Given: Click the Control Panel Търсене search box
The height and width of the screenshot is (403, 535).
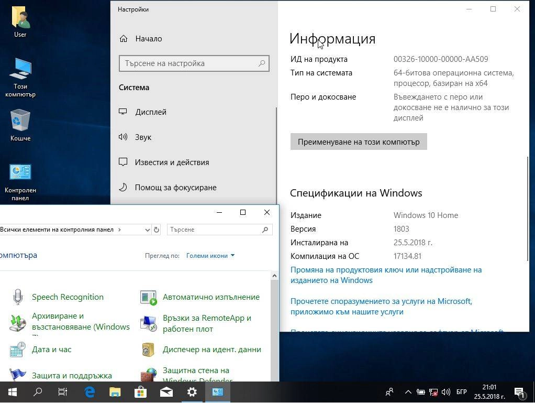Looking at the screenshot, I should (x=219, y=230).
